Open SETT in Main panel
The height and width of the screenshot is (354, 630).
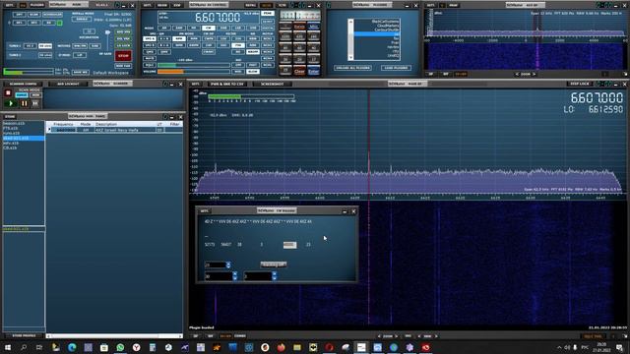tap(10, 5)
